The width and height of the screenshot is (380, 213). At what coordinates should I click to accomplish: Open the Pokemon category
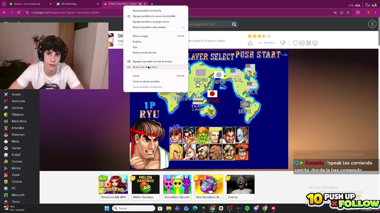18,135
